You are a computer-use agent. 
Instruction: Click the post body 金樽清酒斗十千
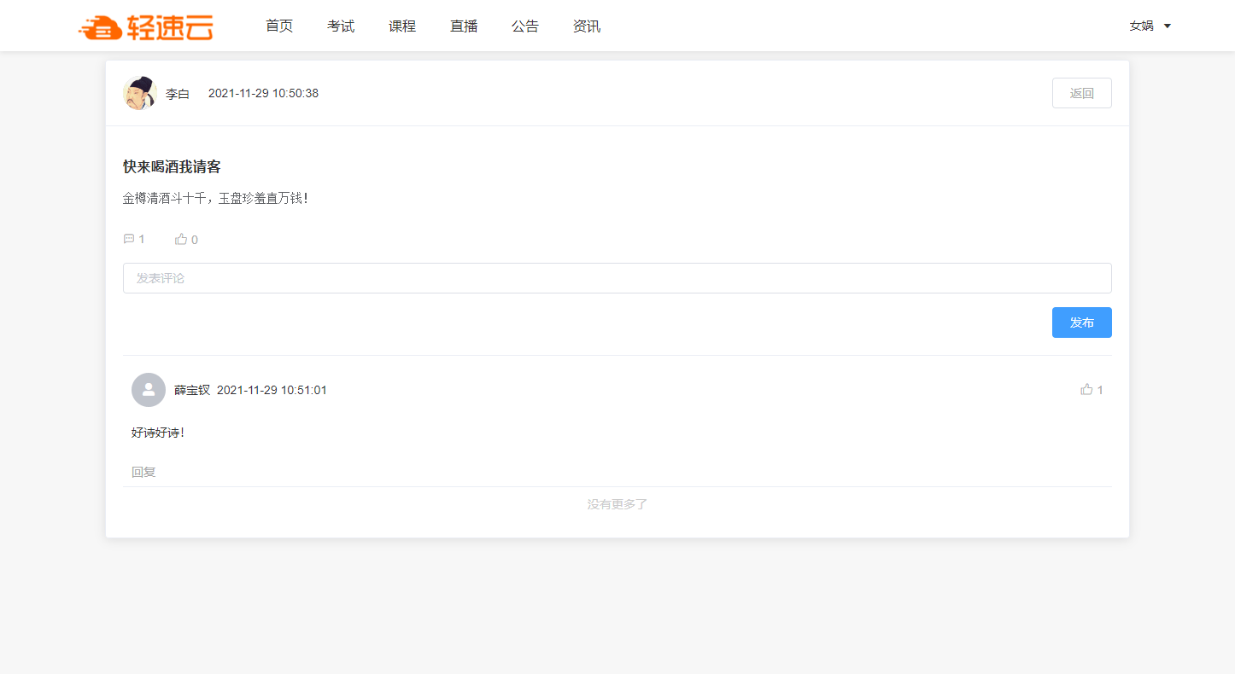coord(215,199)
